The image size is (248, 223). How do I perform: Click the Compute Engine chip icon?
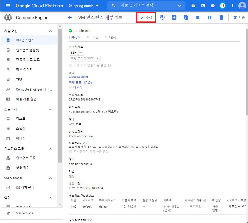tap(8, 18)
